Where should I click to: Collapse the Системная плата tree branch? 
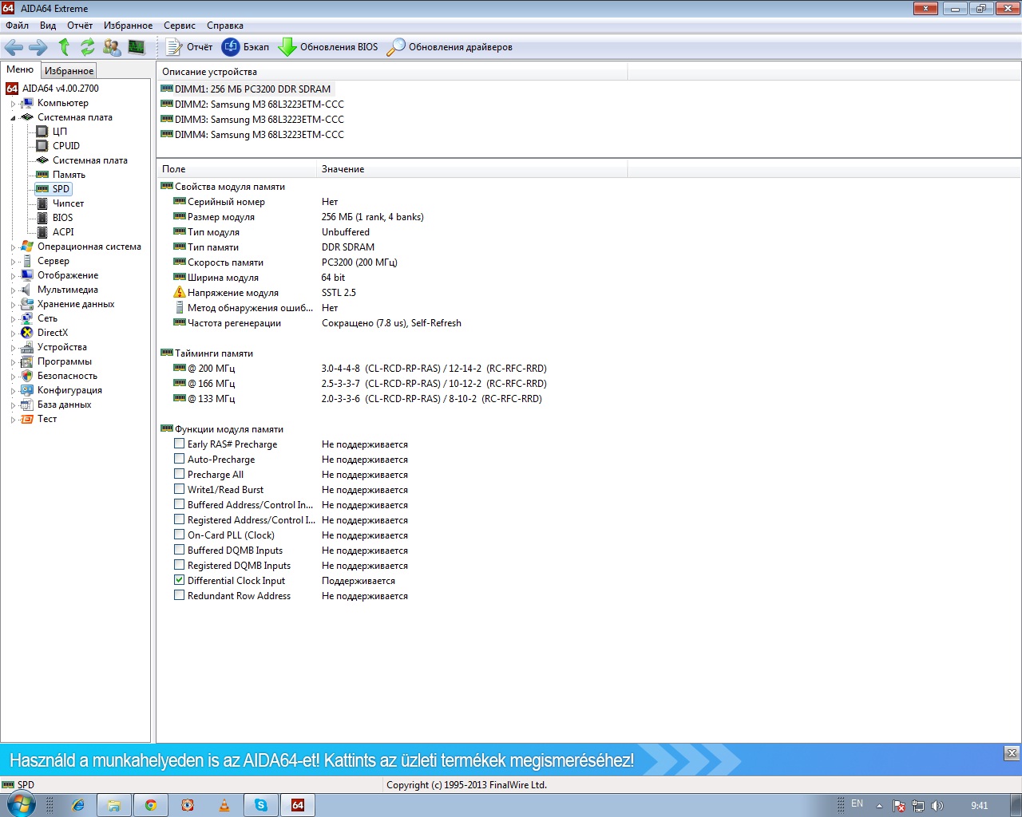(13, 118)
